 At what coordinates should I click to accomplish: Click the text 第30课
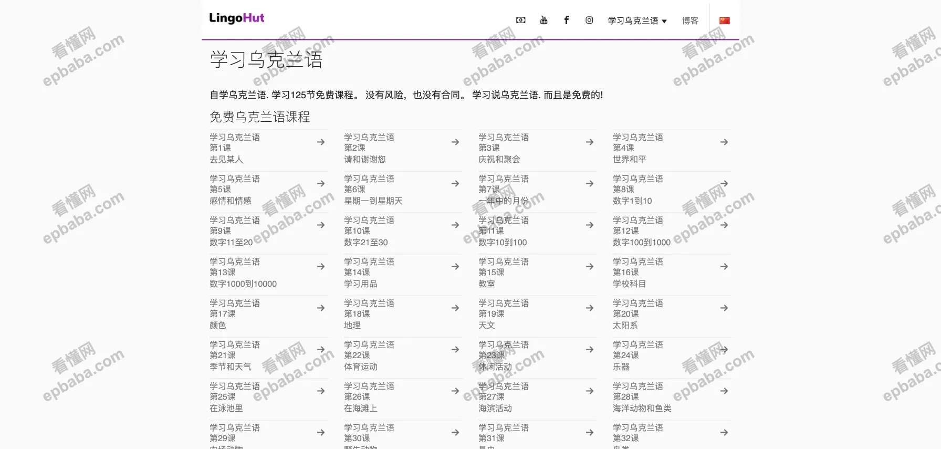pyautogui.click(x=357, y=438)
